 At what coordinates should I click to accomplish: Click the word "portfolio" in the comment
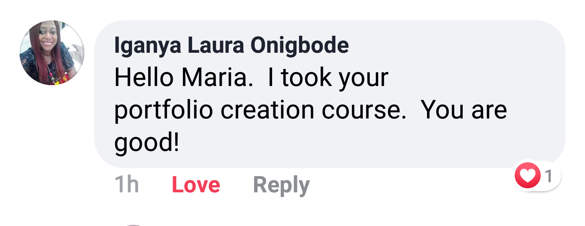163,110
